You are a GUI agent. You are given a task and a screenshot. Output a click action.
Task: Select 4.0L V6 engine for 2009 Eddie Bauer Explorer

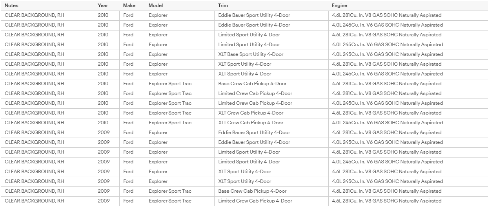click(x=387, y=142)
